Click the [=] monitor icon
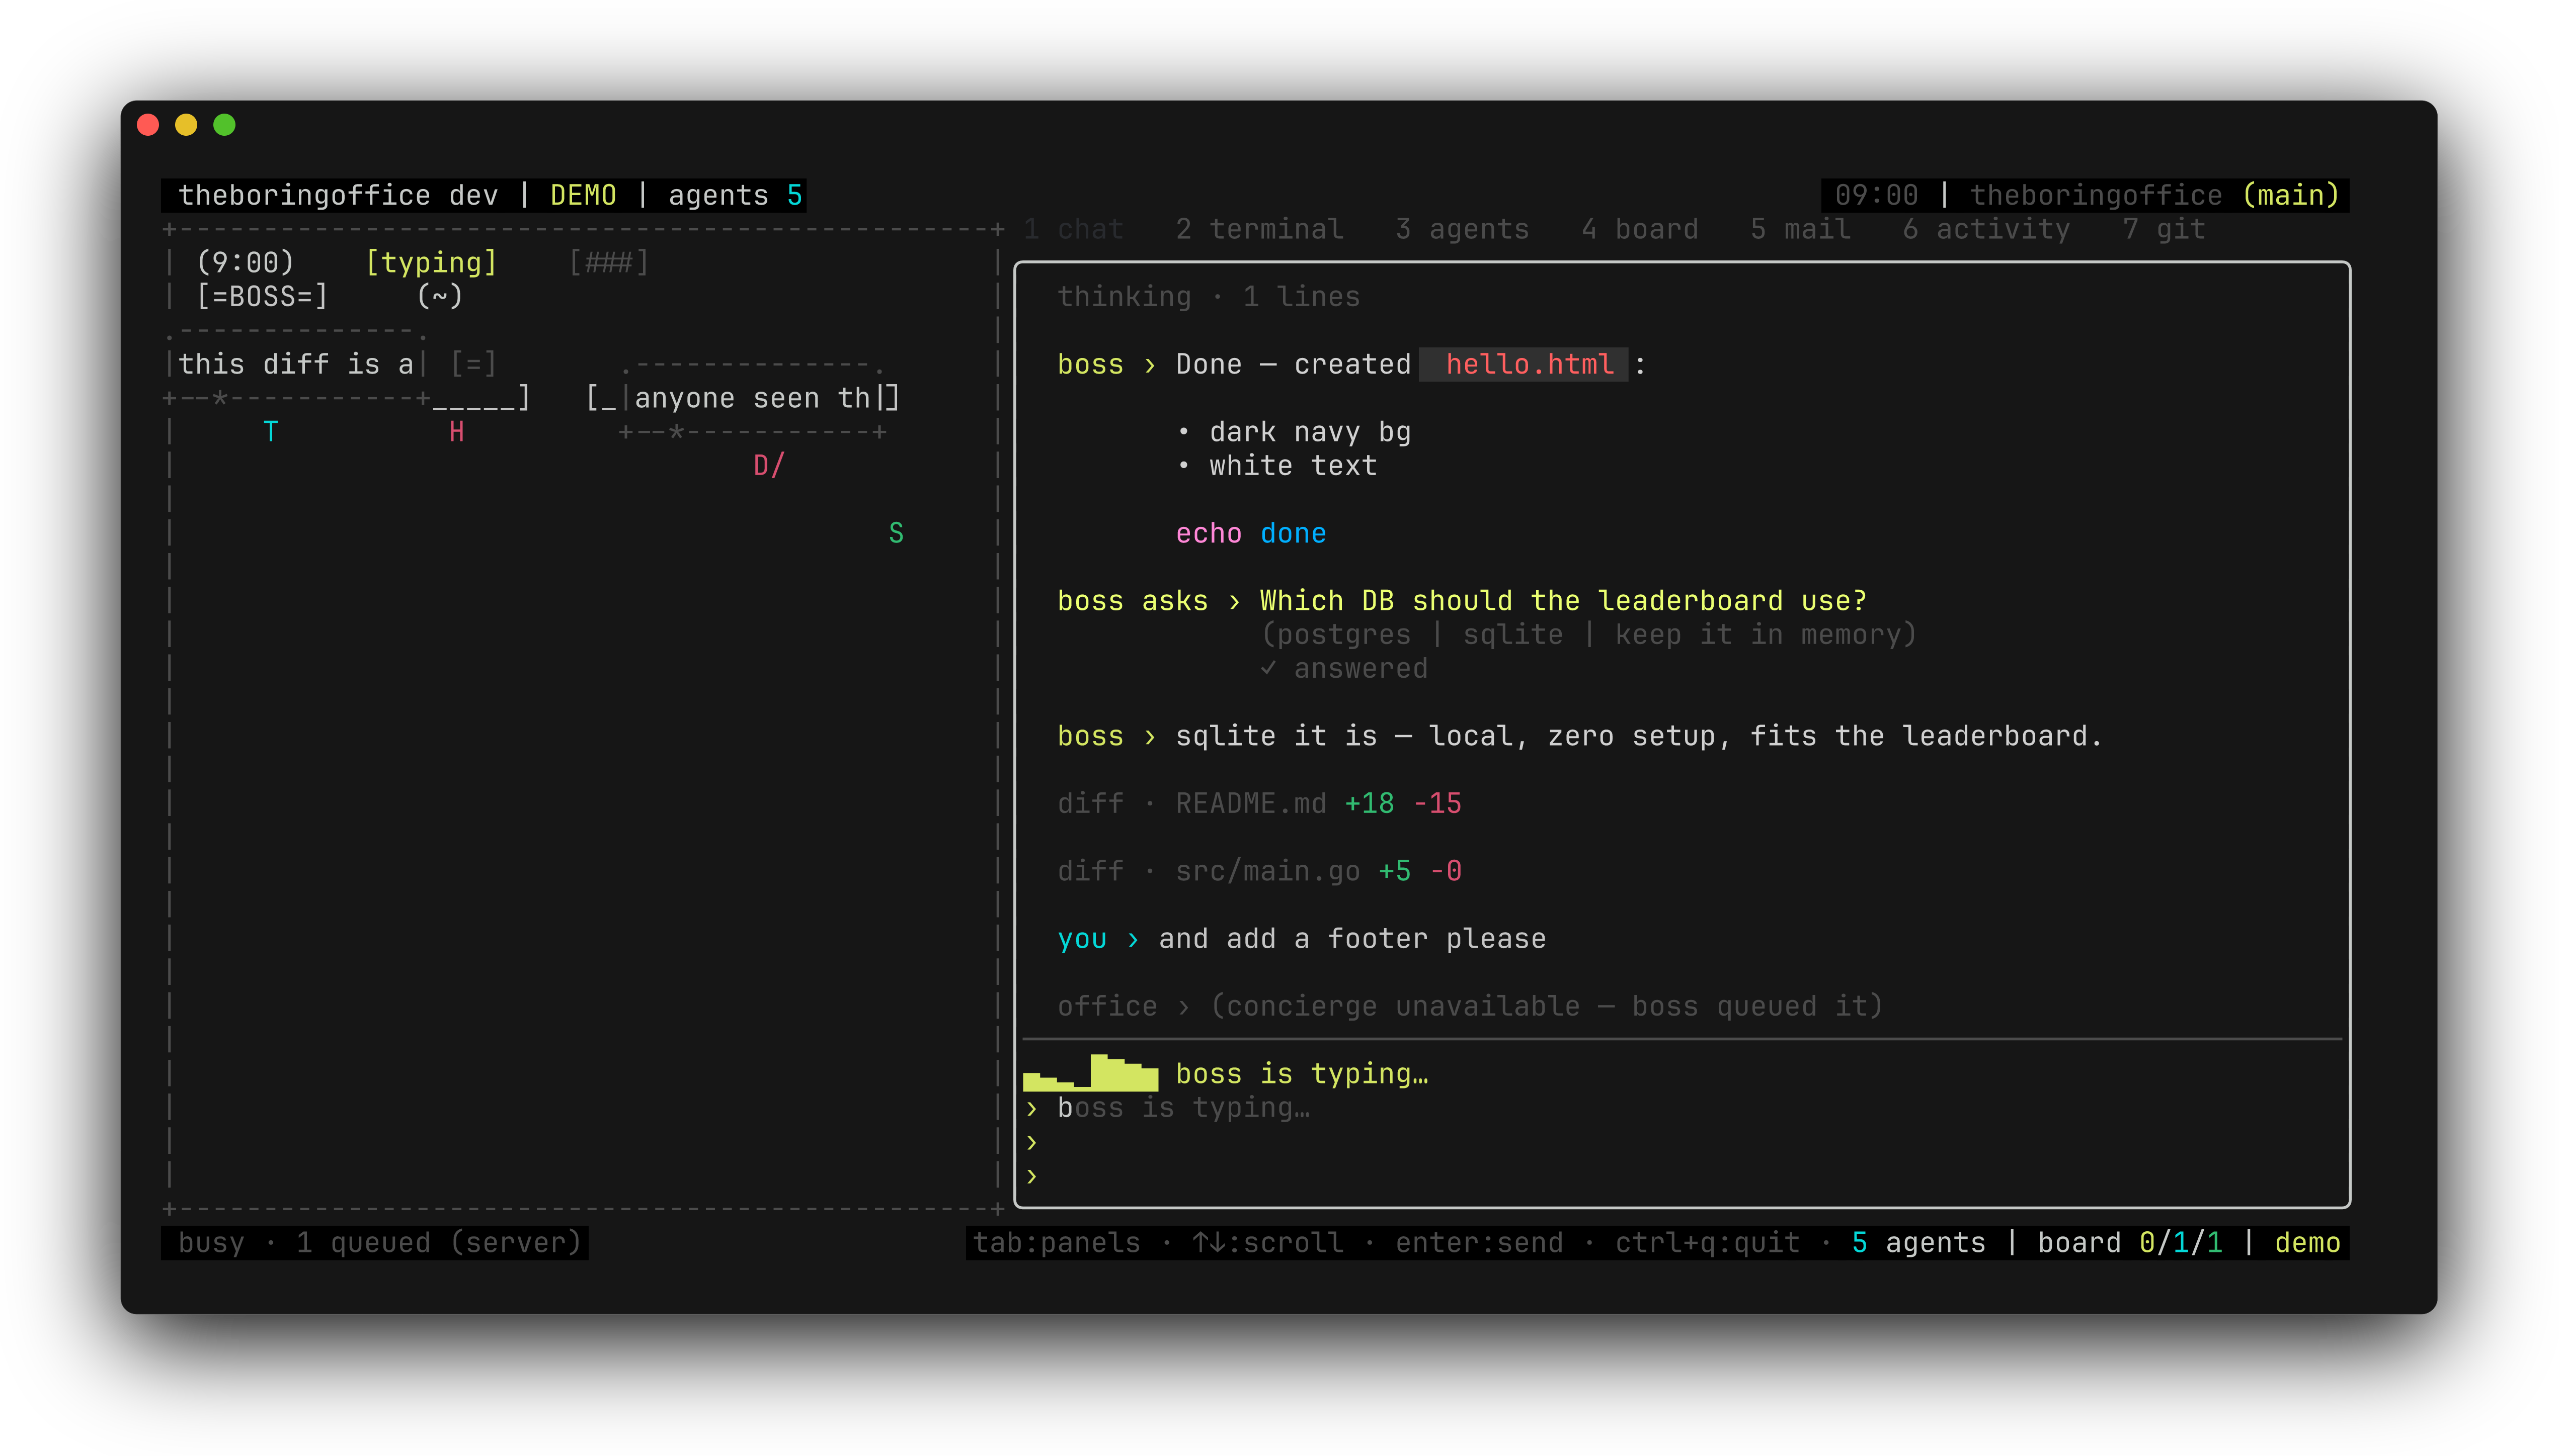This screenshot has height=1456, width=2559. (x=473, y=364)
